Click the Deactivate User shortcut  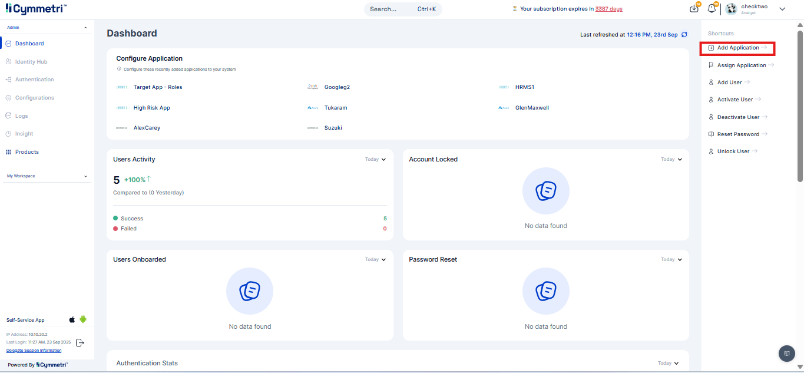coord(738,117)
